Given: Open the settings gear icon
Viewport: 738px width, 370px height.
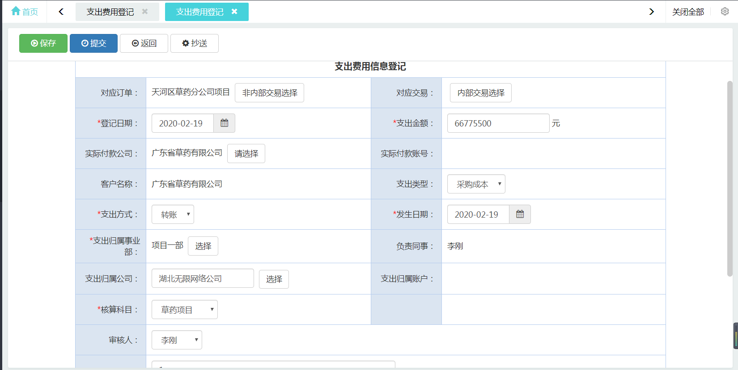Looking at the screenshot, I should pyautogui.click(x=725, y=12).
